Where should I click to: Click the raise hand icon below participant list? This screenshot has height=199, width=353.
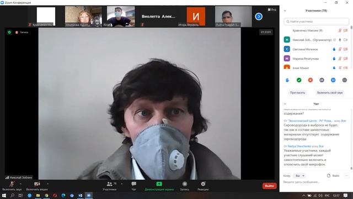[x=287, y=80]
